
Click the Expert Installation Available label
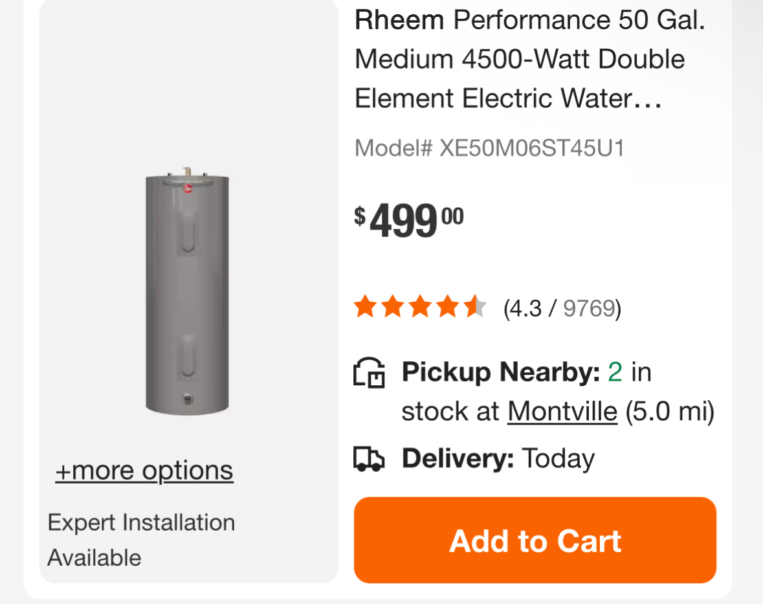click(141, 539)
